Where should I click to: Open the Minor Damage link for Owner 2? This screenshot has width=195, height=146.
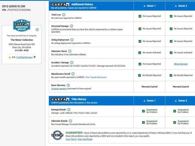[181, 64]
